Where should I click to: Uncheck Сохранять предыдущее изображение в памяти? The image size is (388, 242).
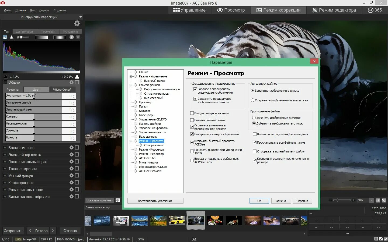pos(195,99)
